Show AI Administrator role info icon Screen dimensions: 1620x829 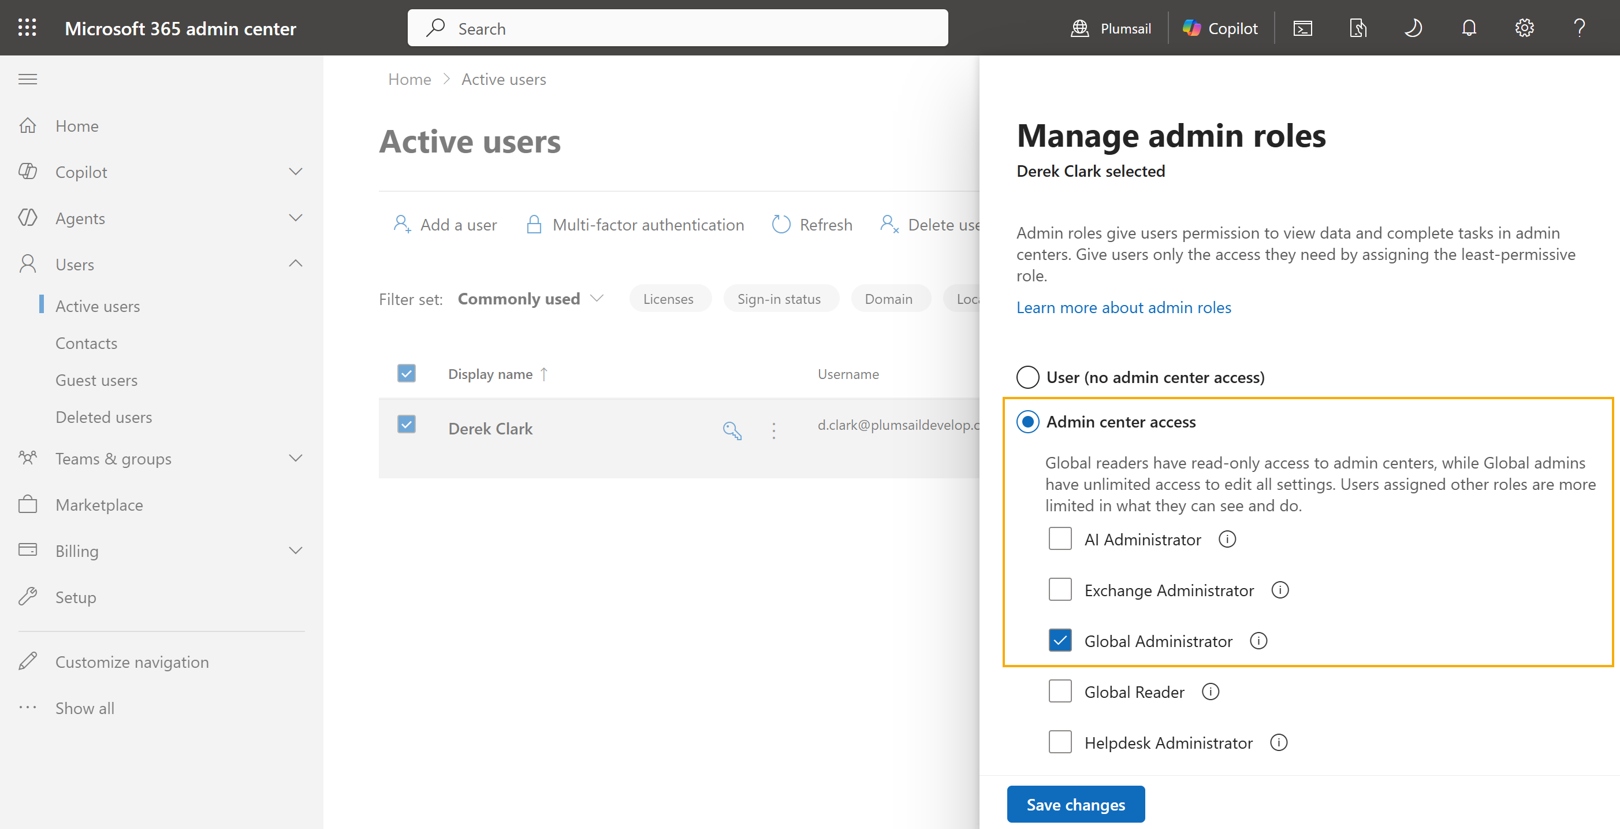1227,539
